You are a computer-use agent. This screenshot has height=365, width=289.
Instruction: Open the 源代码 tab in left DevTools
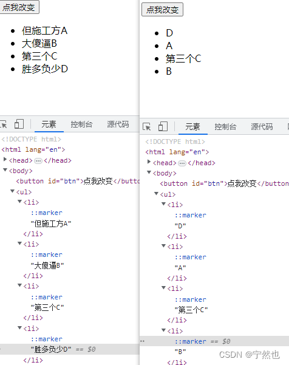point(118,124)
